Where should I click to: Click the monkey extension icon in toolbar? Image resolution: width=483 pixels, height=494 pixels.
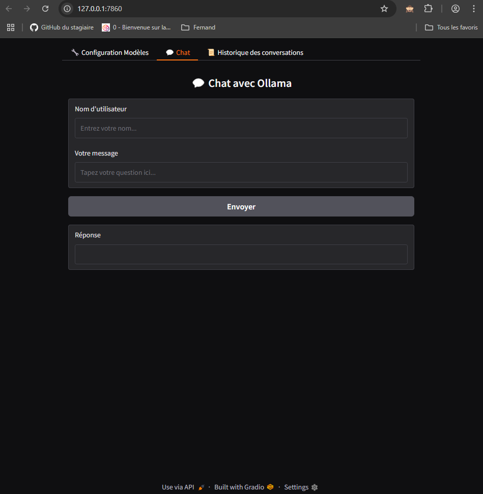tap(409, 9)
